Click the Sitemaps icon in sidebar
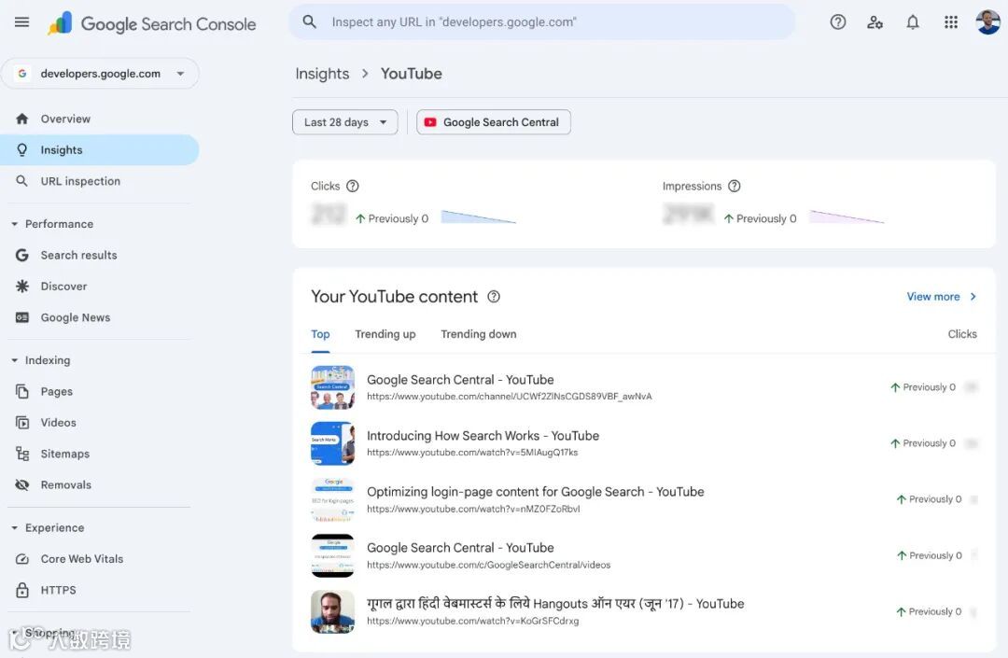This screenshot has width=1008, height=658. coord(21,454)
